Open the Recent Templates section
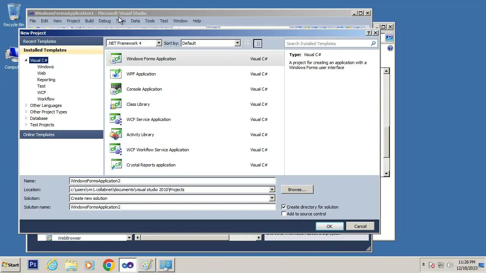Screen dimensions: 486x273 61,41
